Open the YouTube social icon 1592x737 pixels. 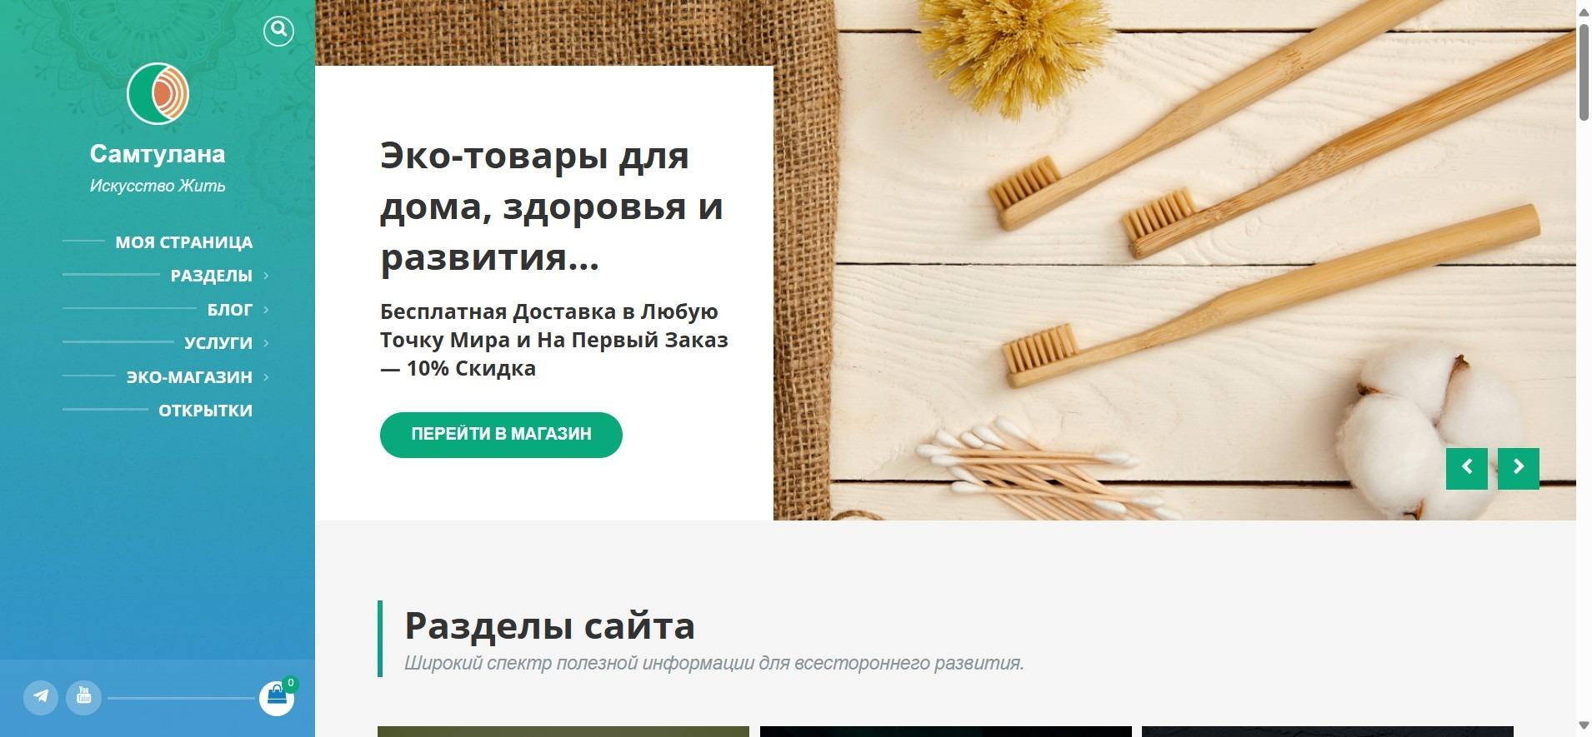(x=84, y=697)
